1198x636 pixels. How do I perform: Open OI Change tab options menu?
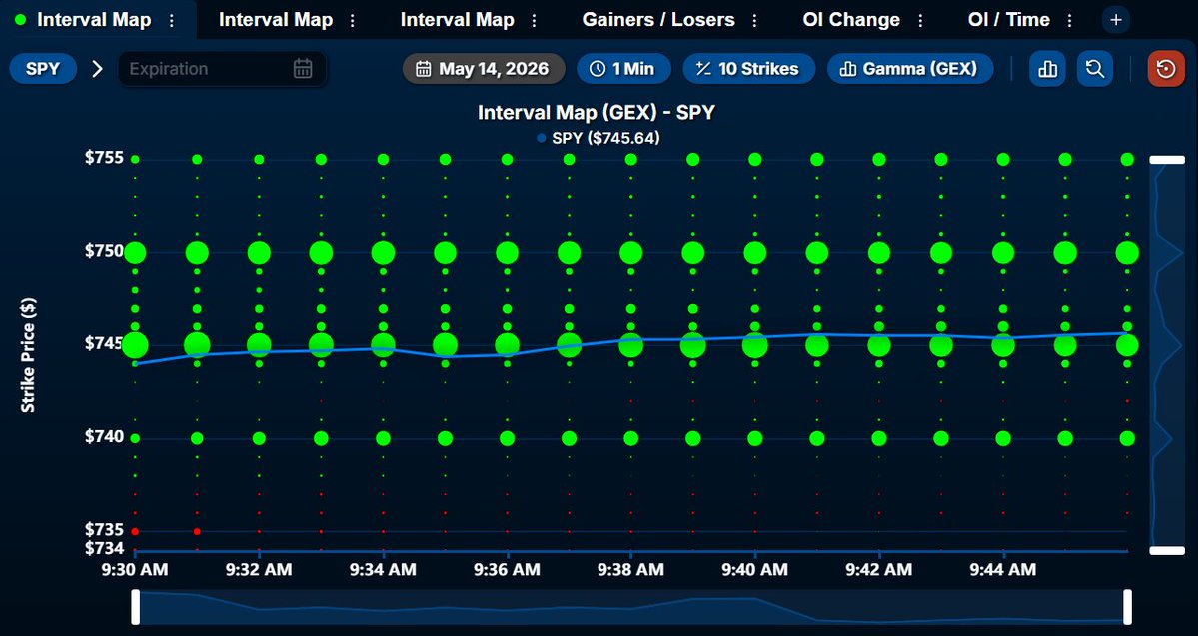click(x=920, y=21)
